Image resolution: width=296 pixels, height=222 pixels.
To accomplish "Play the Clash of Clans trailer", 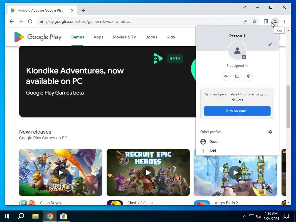I will [x=148, y=173].
